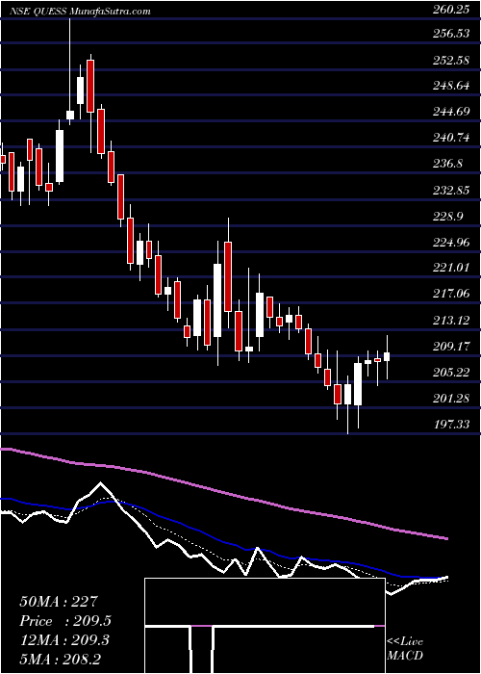481x674 pixels.
Task: Click the 224.96 price axis label
Action: click(450, 243)
